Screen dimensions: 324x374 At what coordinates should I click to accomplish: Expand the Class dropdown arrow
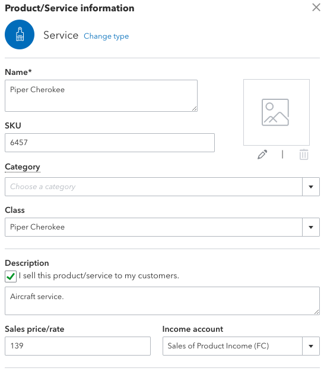point(311,227)
